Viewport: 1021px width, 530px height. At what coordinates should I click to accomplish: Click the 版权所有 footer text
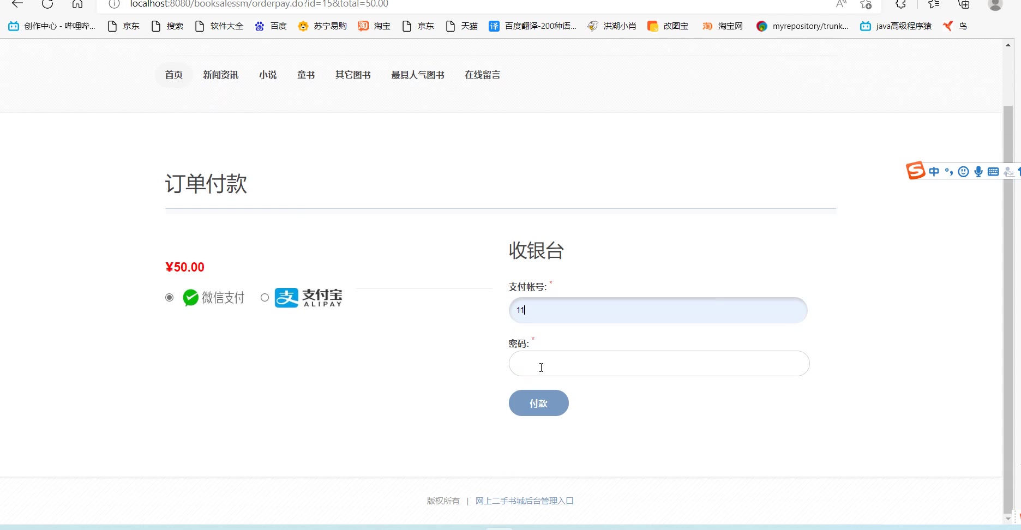pyautogui.click(x=443, y=501)
